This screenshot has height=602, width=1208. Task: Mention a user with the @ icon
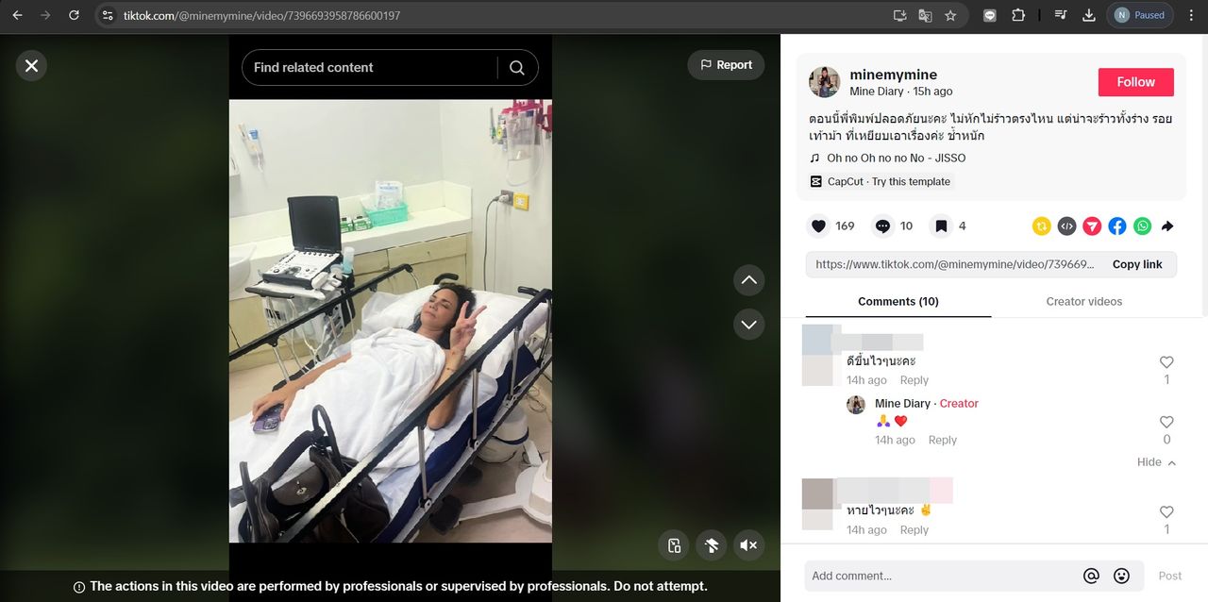pos(1091,576)
